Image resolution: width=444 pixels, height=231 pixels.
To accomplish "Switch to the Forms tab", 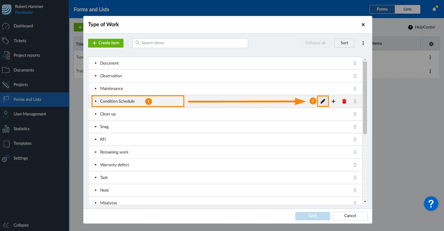I will pyautogui.click(x=382, y=9).
